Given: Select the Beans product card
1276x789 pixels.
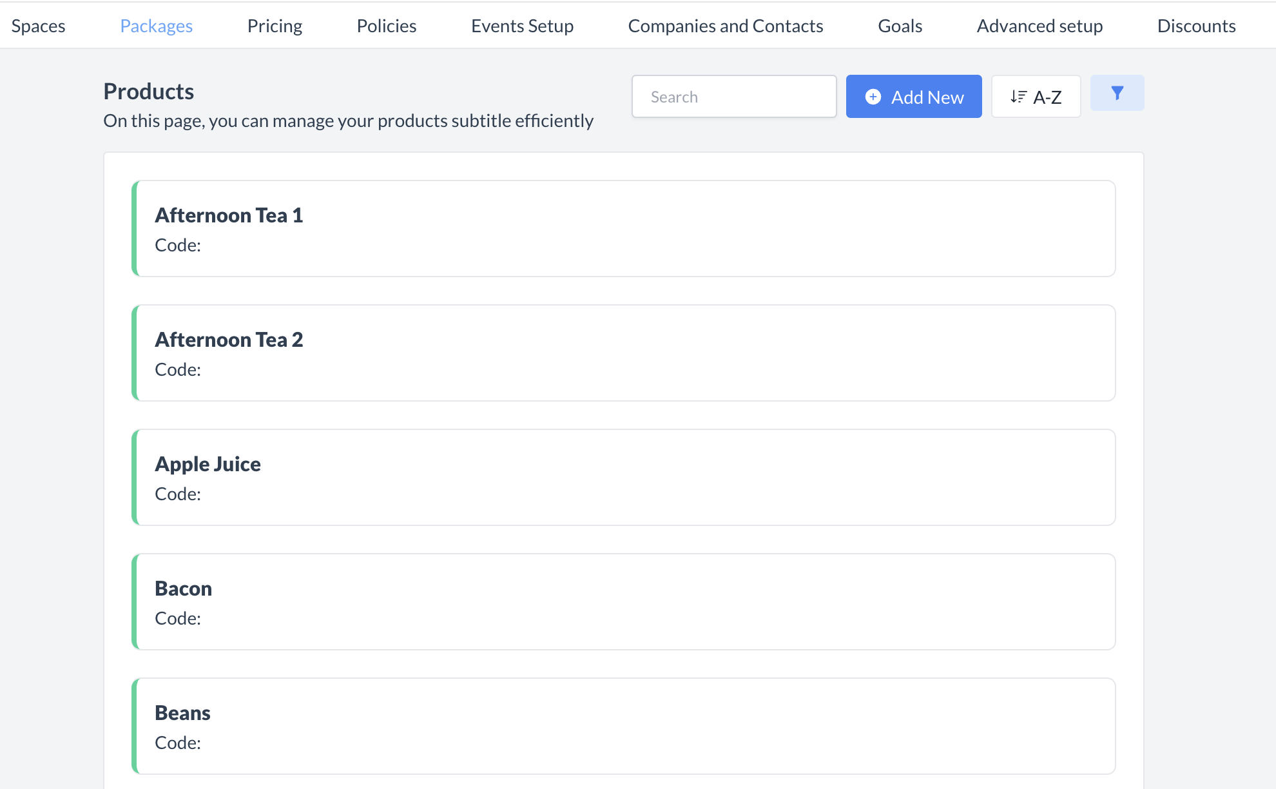Looking at the screenshot, I should pyautogui.click(x=623, y=726).
